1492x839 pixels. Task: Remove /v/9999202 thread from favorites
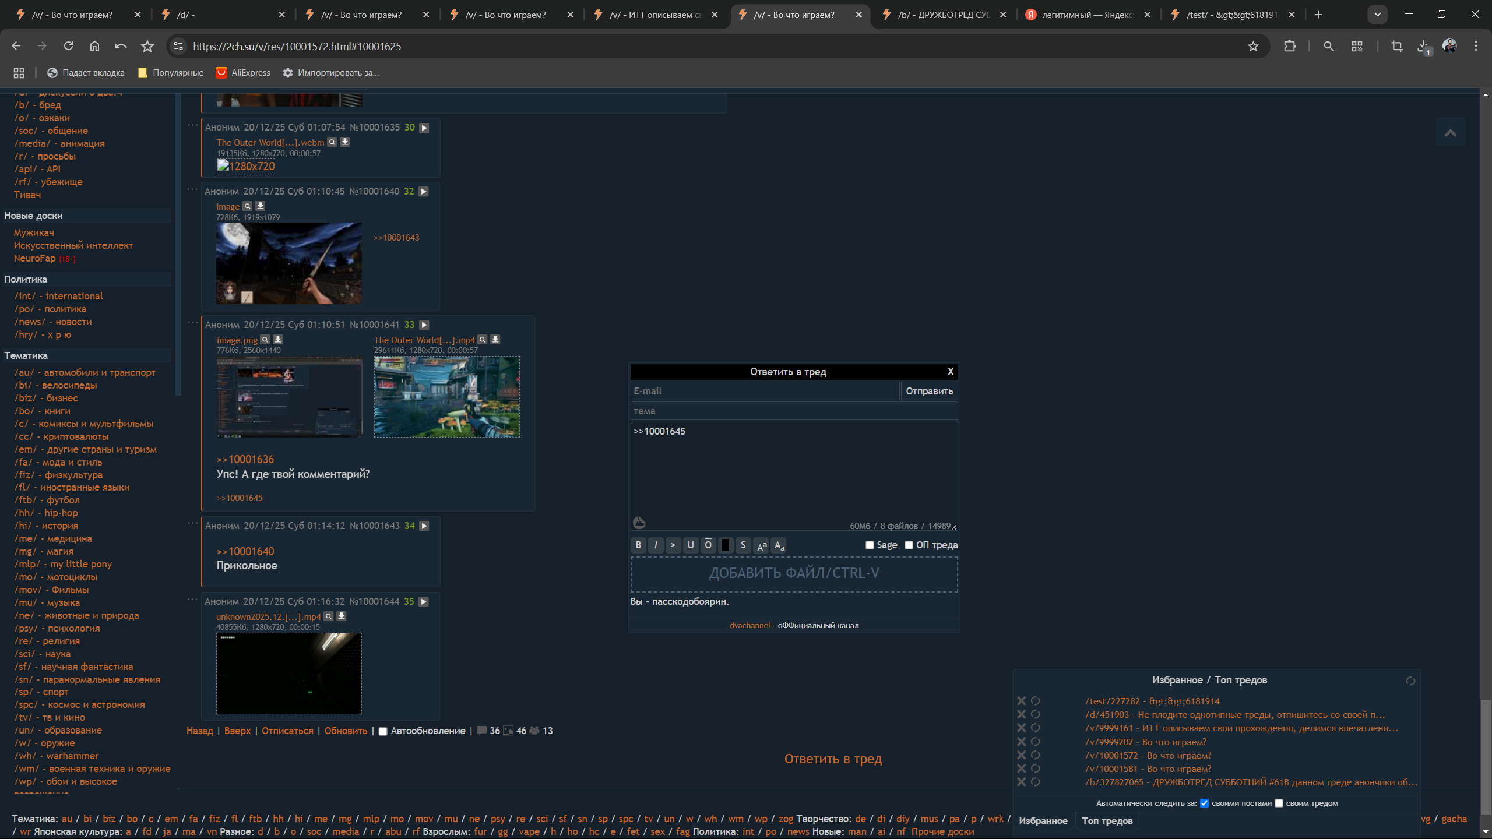coord(1021,742)
